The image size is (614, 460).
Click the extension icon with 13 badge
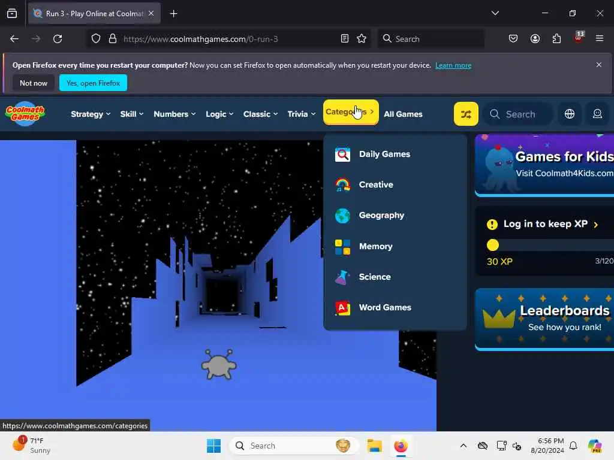(579, 38)
